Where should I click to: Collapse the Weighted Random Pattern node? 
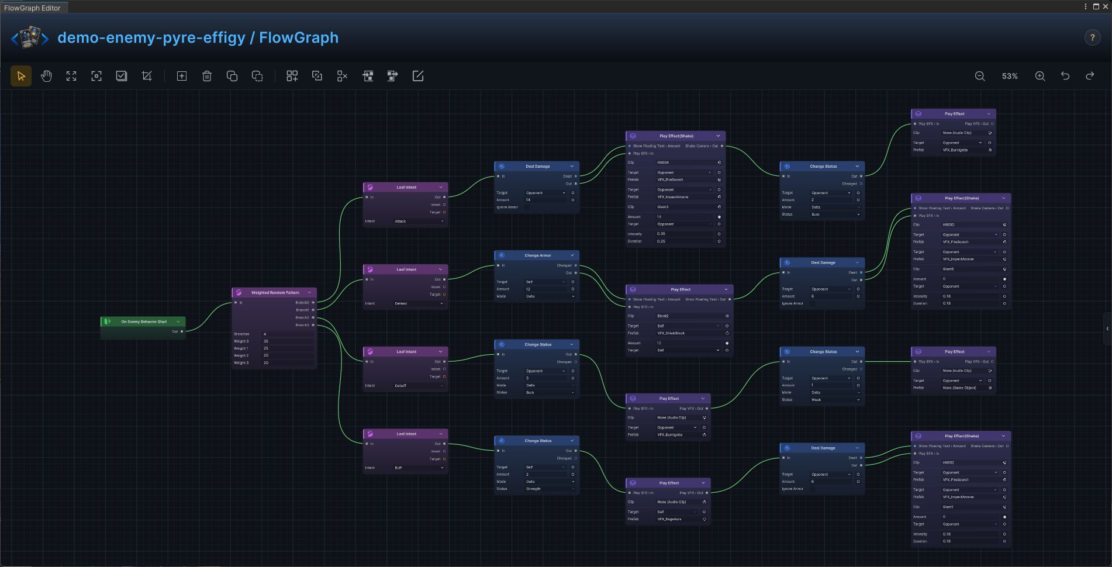[309, 292]
